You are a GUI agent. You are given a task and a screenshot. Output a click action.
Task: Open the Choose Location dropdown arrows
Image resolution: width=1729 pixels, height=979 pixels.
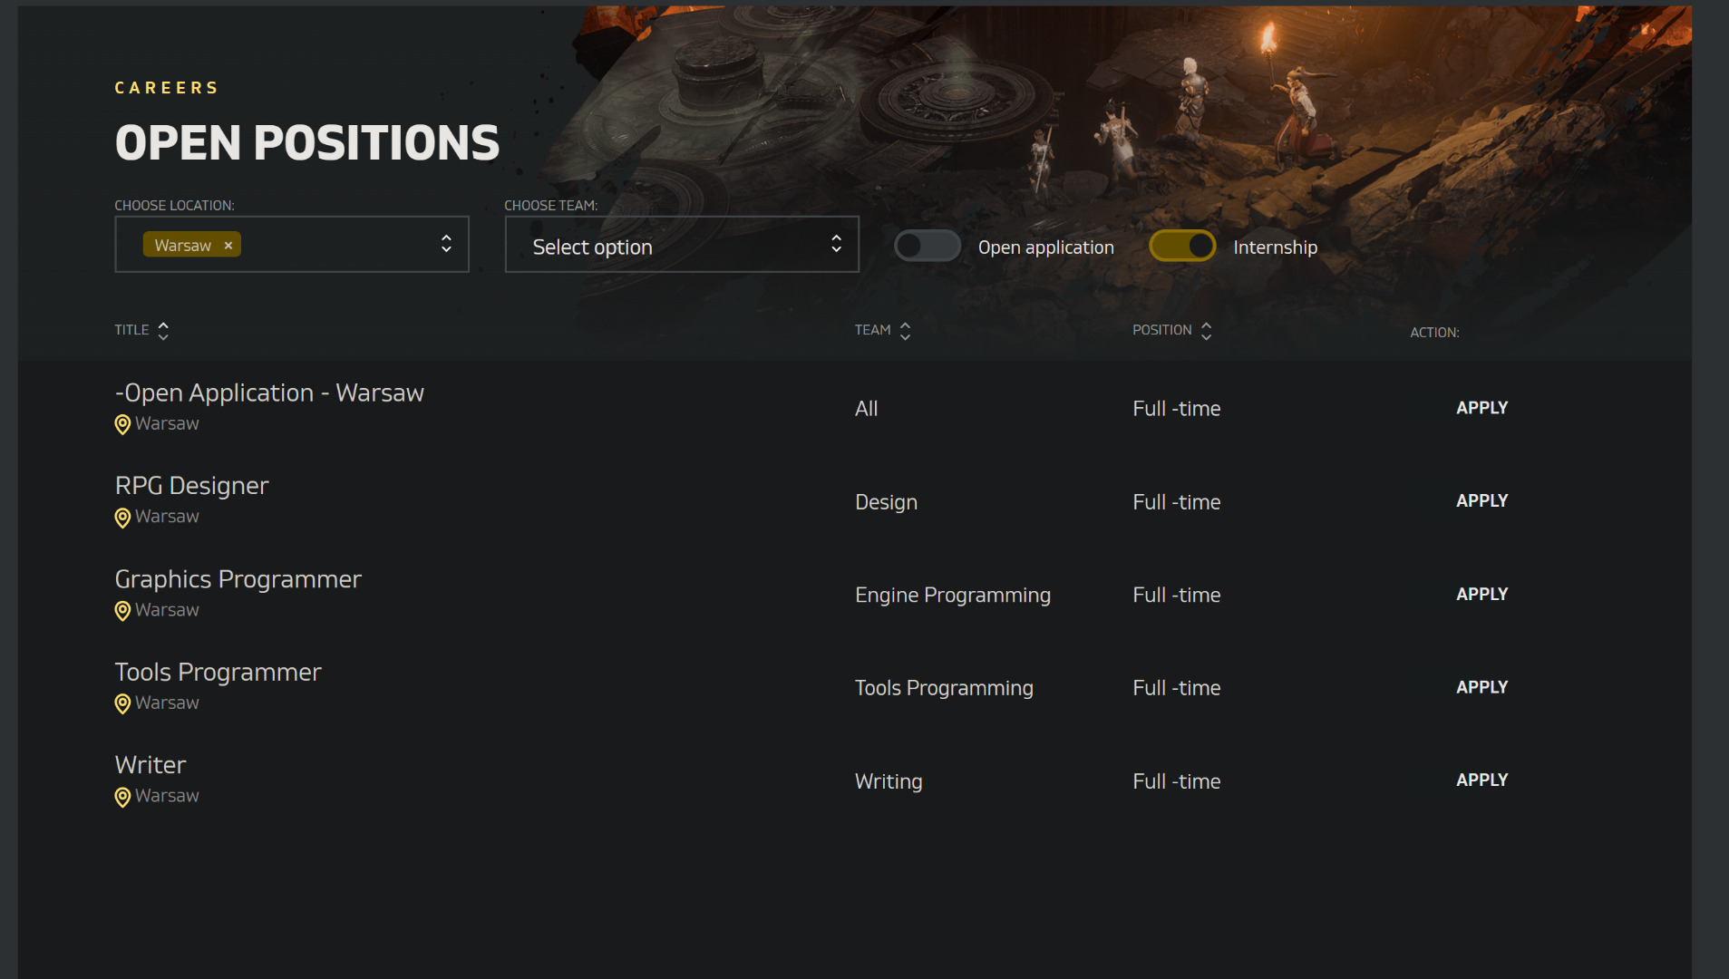click(446, 244)
